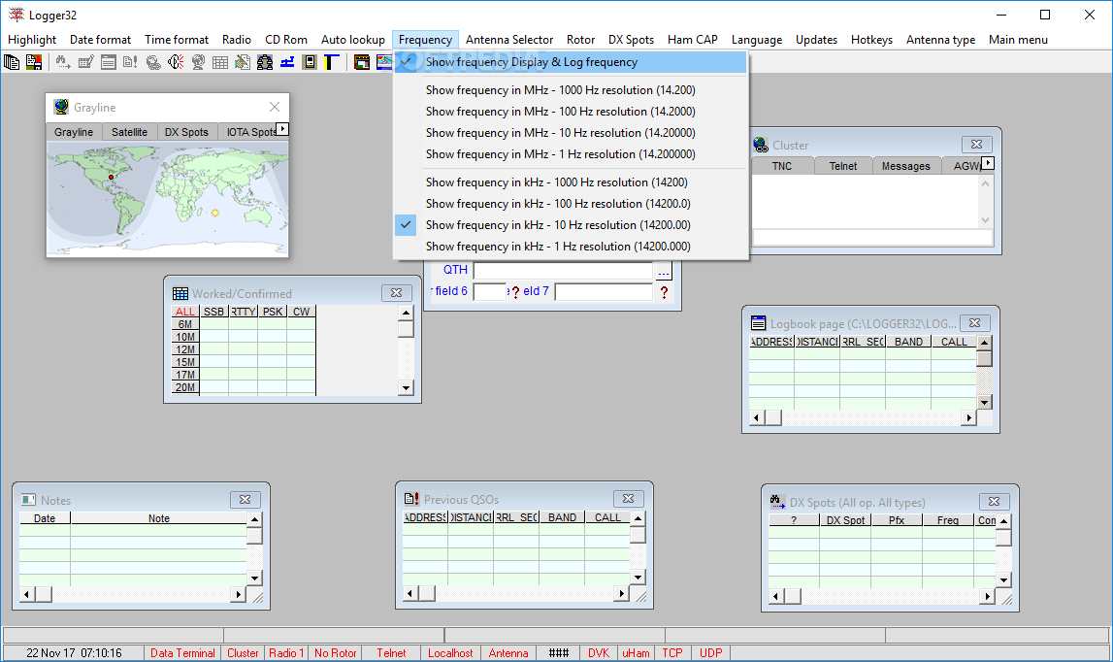Viewport: 1113px width, 662px height.
Task: Click the field 7 input box
Action: [604, 292]
